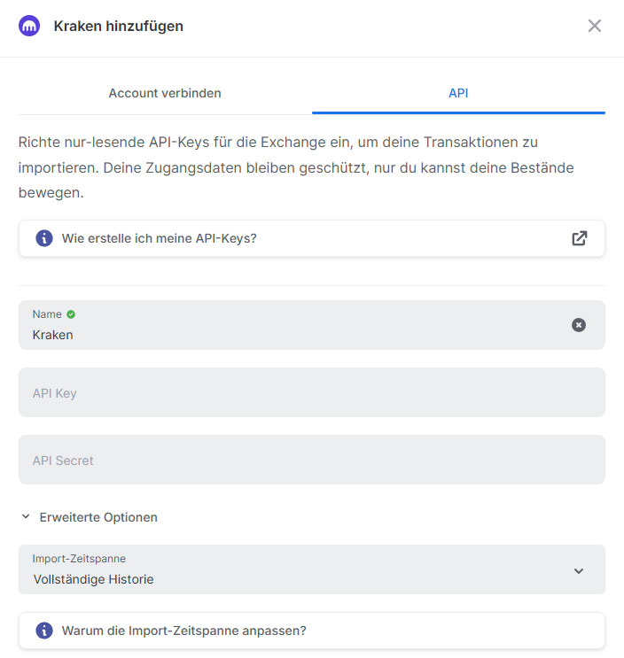The height and width of the screenshot is (658, 624).
Task: Switch to the Account verbinden tab
Action: (165, 93)
